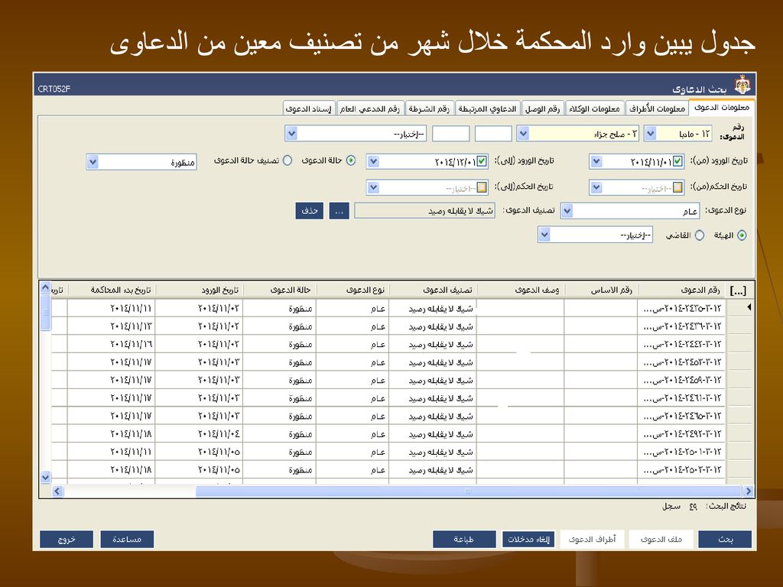Click the بحث search button
Viewport: 783px width, 587px height.
[725, 539]
